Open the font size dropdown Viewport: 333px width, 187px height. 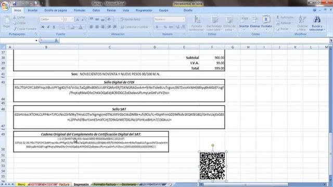[x=72, y=19]
